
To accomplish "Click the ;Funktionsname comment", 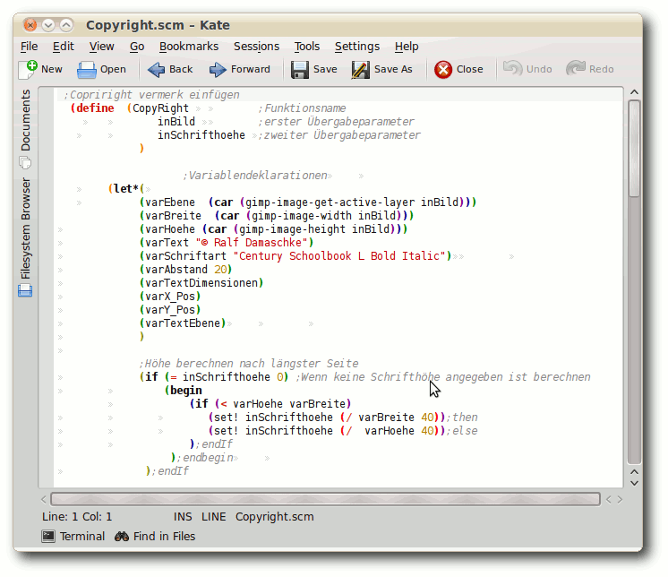I will pyautogui.click(x=302, y=108).
